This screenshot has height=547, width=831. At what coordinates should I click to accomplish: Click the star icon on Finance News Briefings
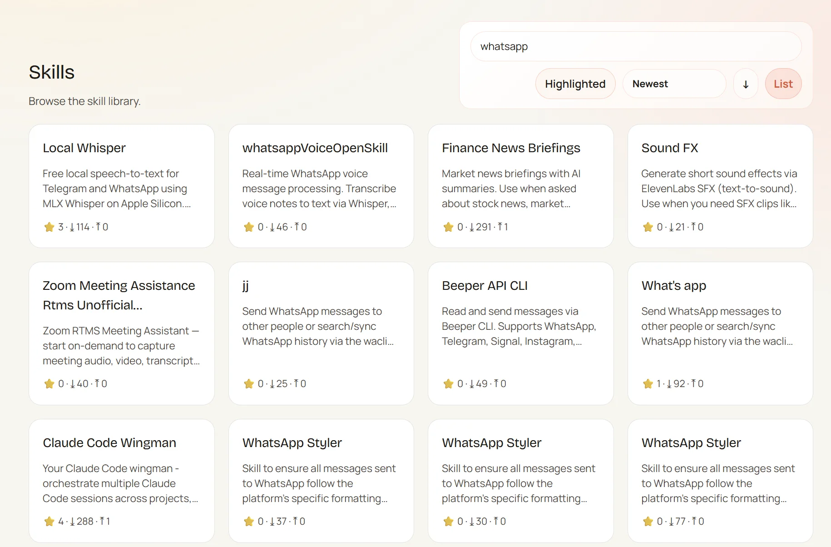pos(448,227)
